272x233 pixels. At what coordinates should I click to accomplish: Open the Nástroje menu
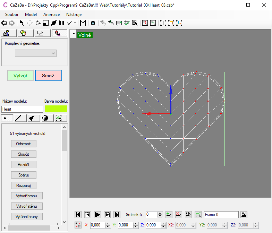click(74, 15)
